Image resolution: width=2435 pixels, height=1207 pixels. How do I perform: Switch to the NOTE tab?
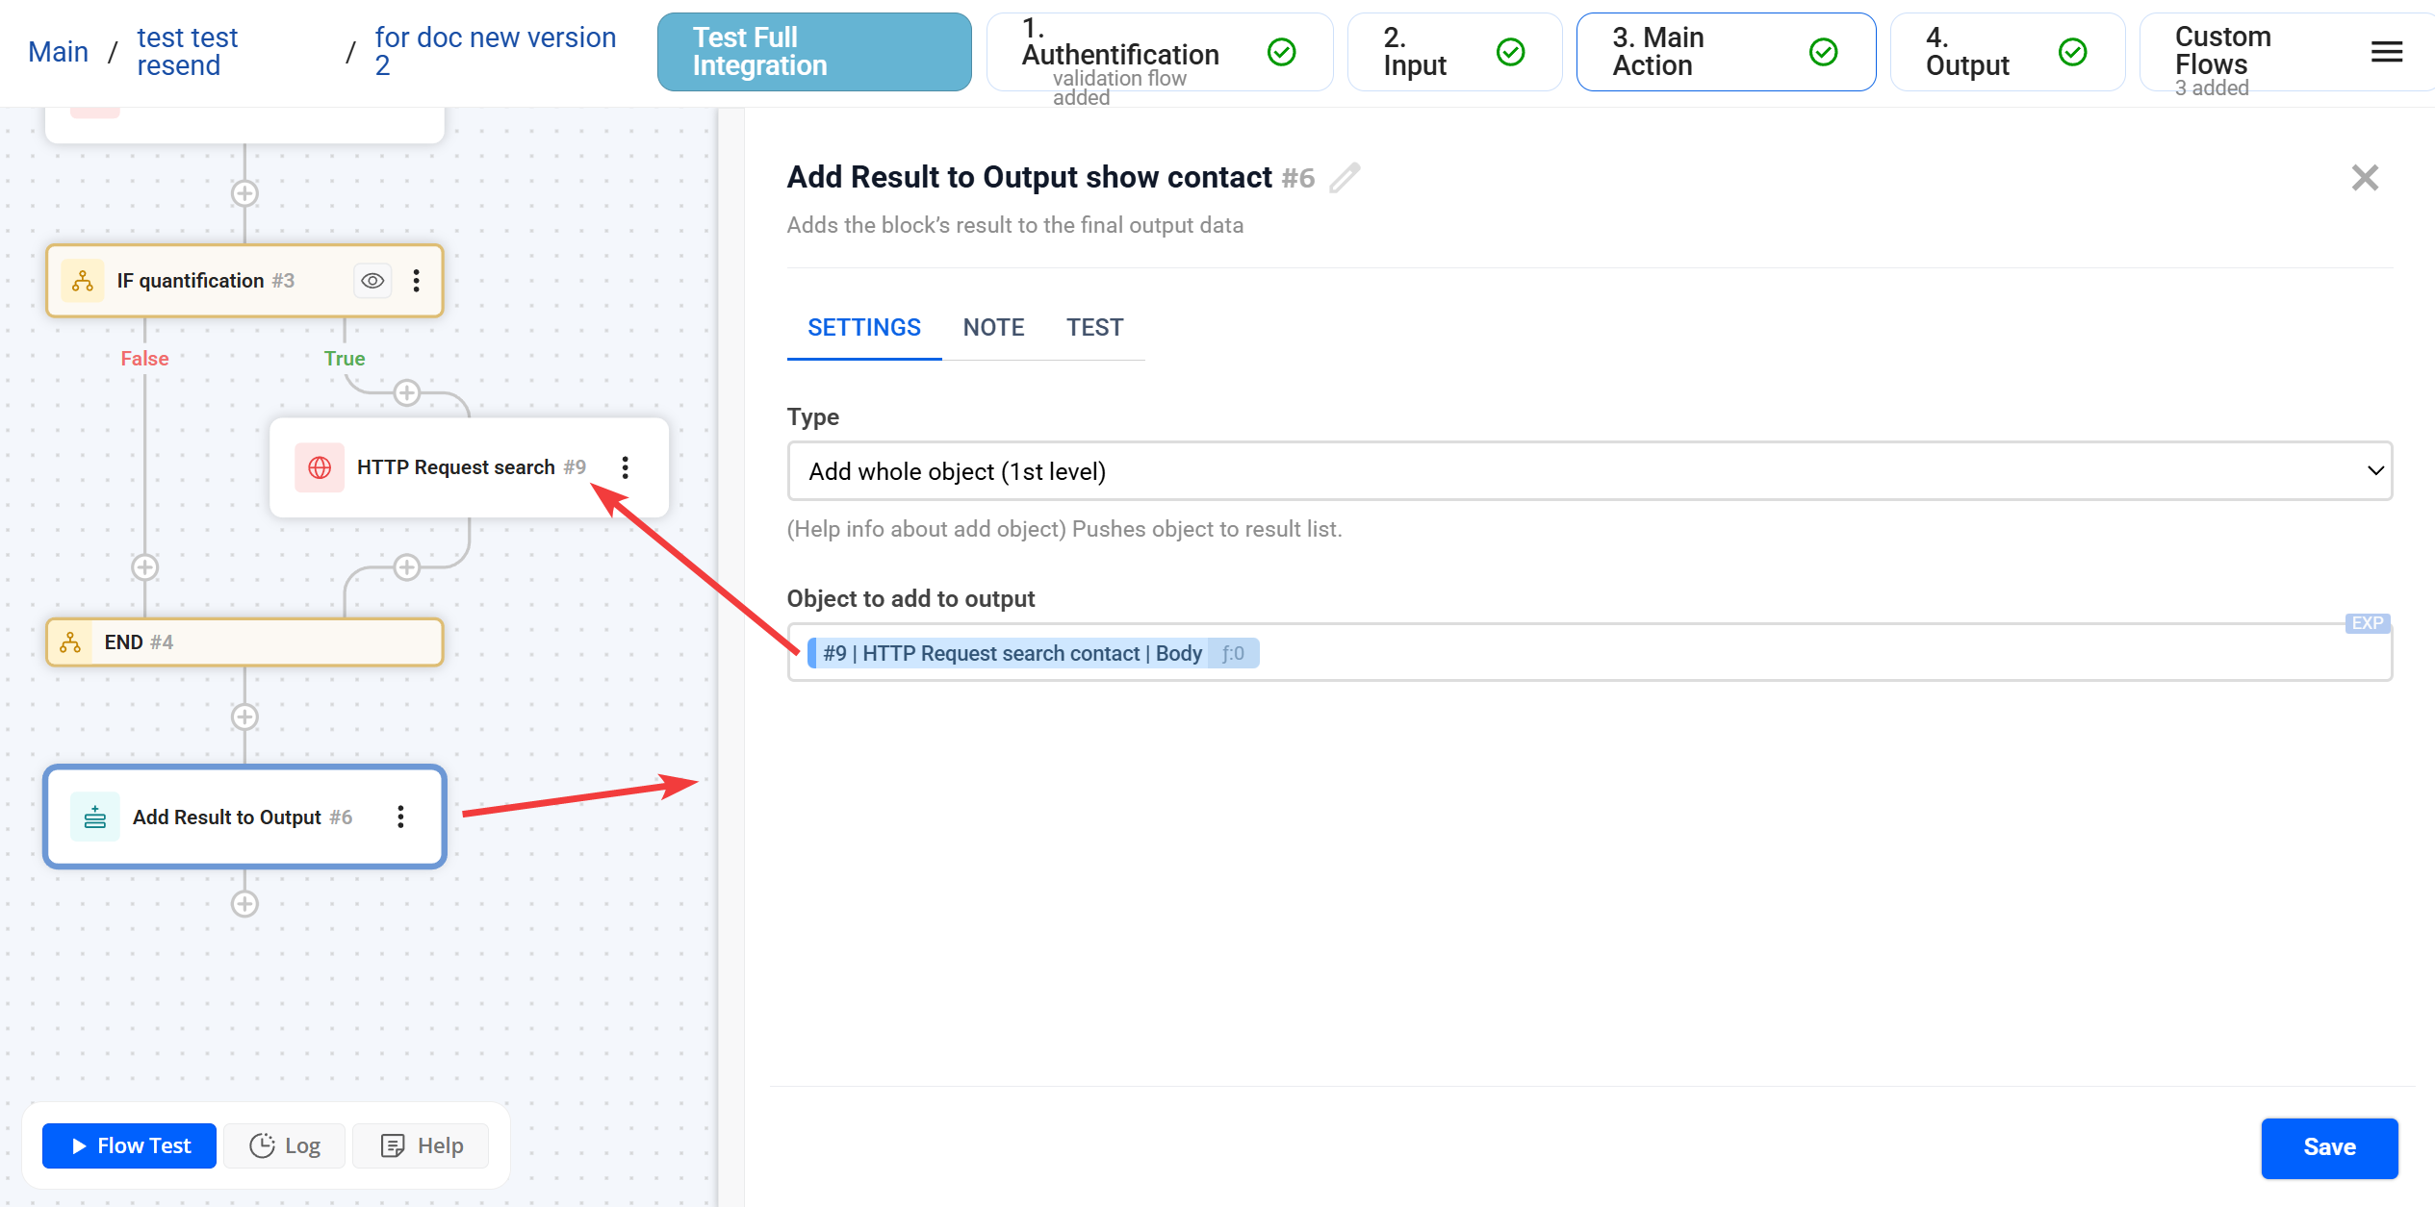(x=992, y=327)
